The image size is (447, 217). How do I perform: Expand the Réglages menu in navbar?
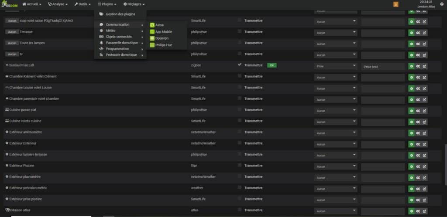tap(134, 4)
